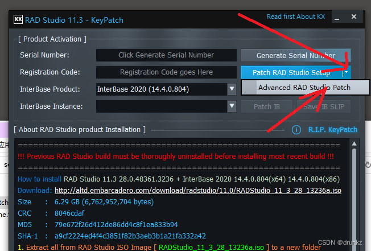The height and width of the screenshot is (251, 371).
Task: Open the R.I.P. KeyPatch link
Action: tap(333, 130)
